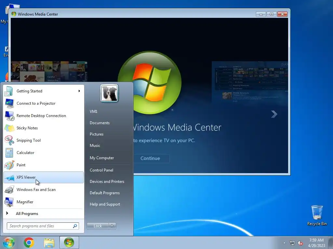Click the search magnifier icon in Start menu
Viewport: 333px width, 249px height.
tap(75, 226)
